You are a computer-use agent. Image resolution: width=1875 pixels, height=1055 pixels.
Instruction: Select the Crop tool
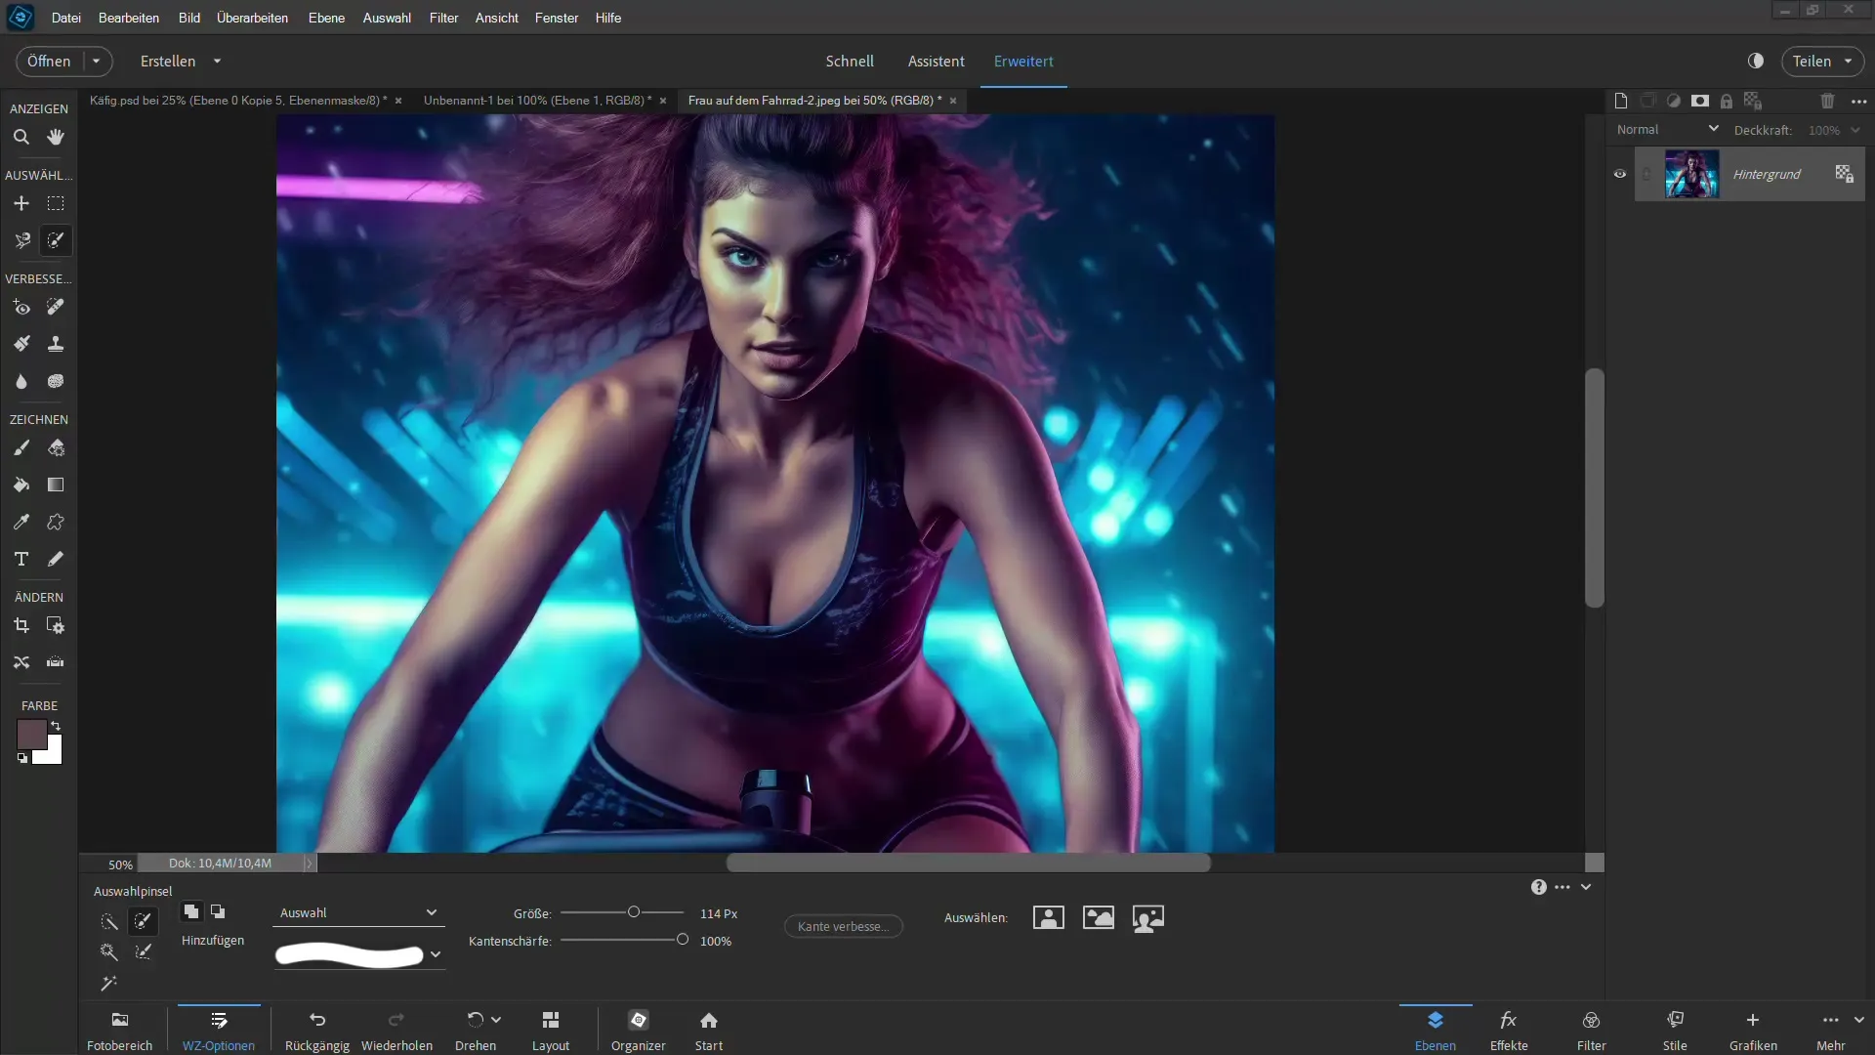pos(21,625)
